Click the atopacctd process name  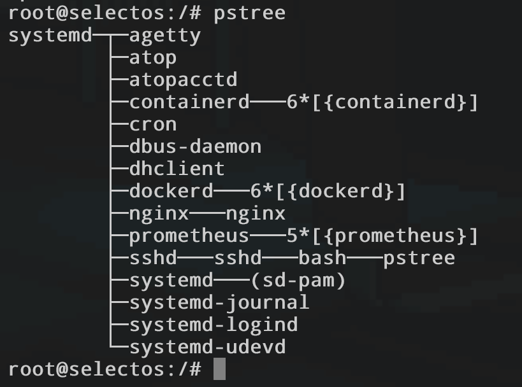click(183, 80)
